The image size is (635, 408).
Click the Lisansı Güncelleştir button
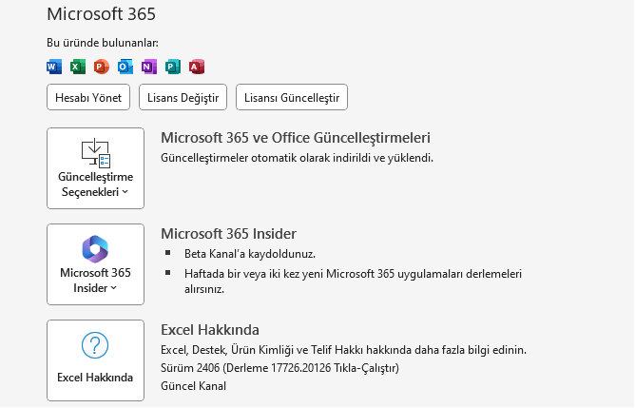click(x=292, y=97)
